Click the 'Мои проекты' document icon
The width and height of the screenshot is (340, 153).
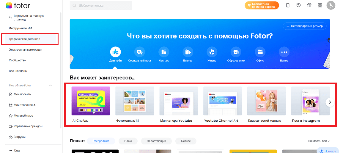10,94
